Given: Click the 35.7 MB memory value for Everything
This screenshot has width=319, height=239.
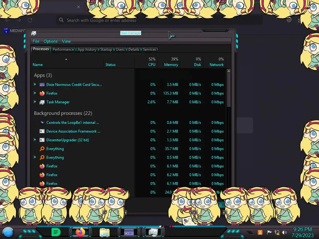Looking at the screenshot, I should click(172, 149).
